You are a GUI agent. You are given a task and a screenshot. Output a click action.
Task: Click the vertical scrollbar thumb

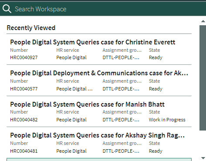(203, 78)
